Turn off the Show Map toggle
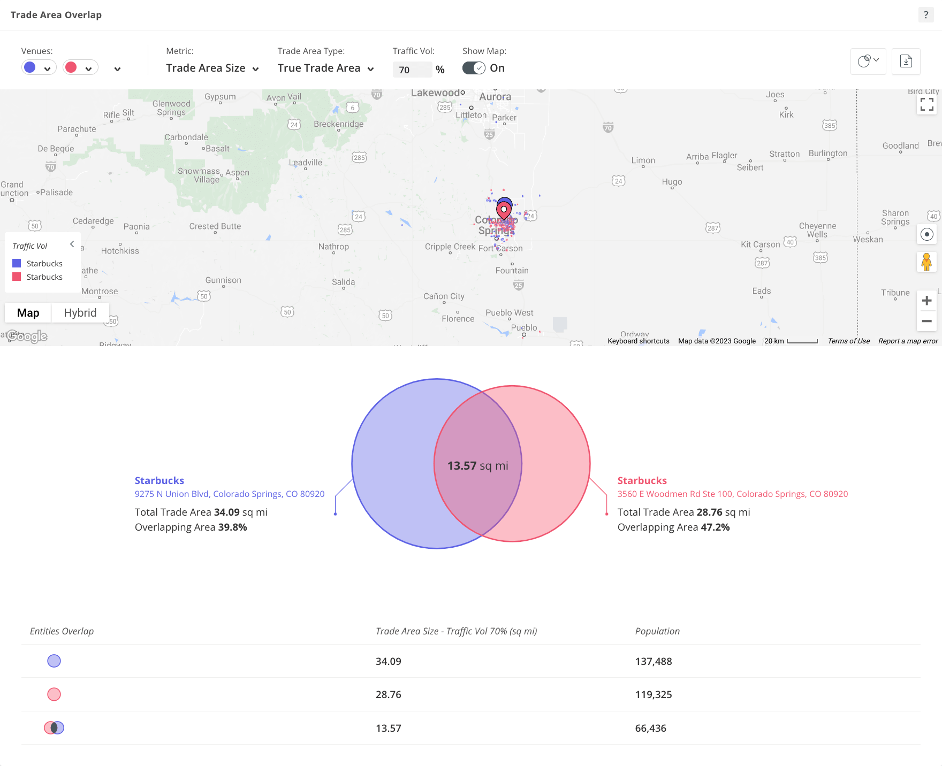942x766 pixels. 473,68
